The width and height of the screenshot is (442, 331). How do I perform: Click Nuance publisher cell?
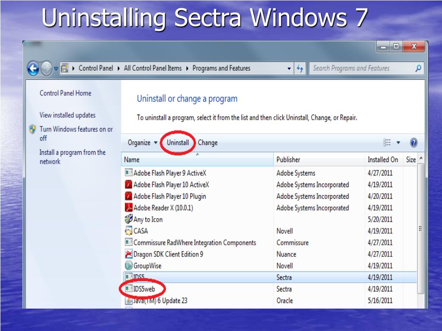tap(287, 254)
